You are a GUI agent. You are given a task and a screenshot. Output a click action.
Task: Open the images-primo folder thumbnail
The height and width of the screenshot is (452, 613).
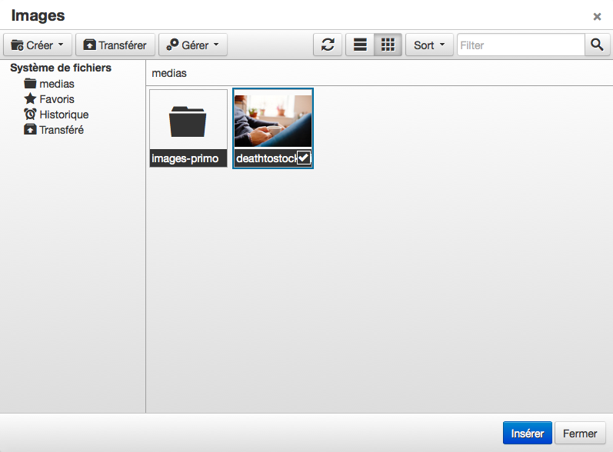pyautogui.click(x=188, y=128)
